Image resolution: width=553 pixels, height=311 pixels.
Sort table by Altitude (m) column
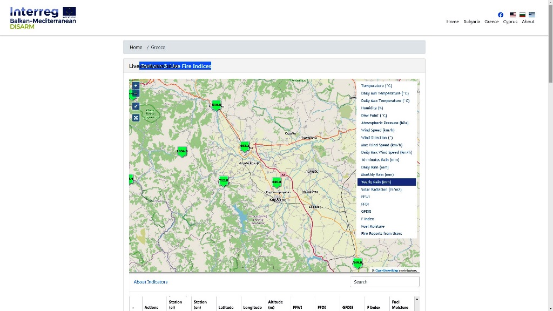pyautogui.click(x=275, y=305)
